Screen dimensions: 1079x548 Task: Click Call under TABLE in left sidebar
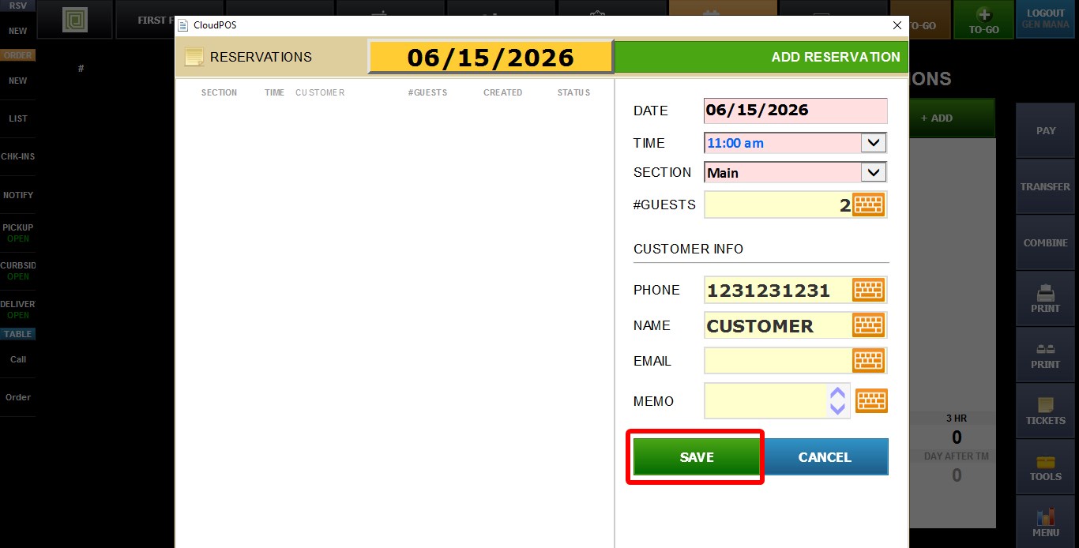click(x=17, y=359)
